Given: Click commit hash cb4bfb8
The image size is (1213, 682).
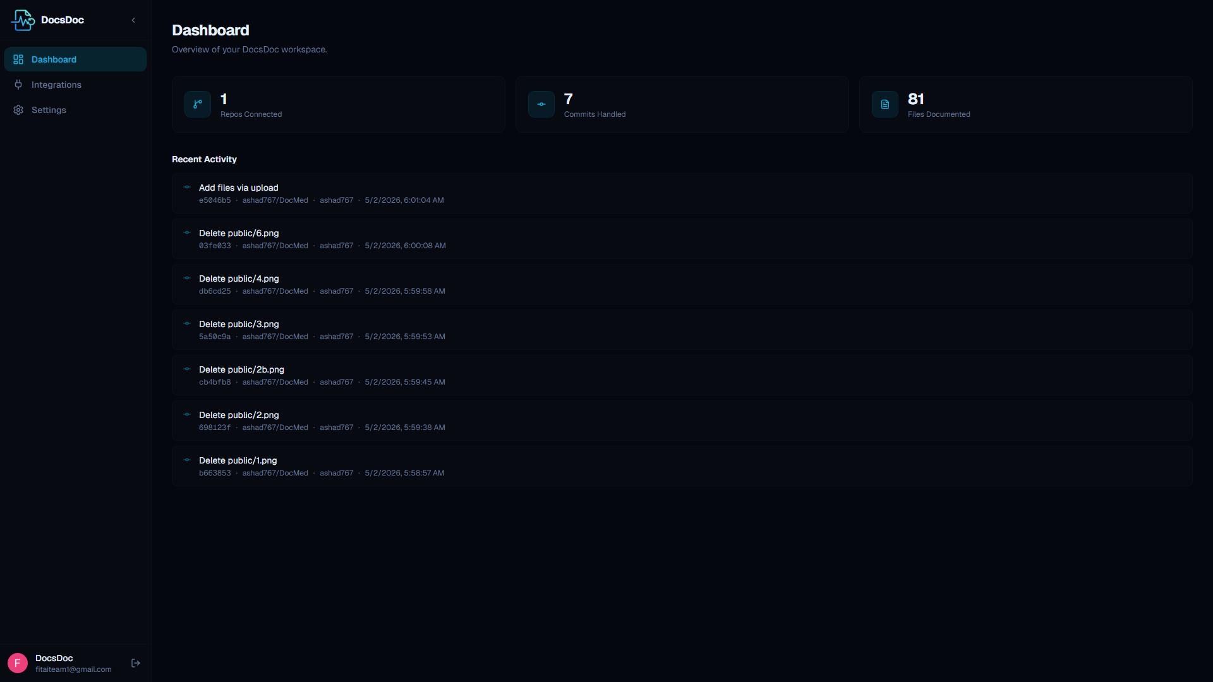Looking at the screenshot, I should point(215,382).
